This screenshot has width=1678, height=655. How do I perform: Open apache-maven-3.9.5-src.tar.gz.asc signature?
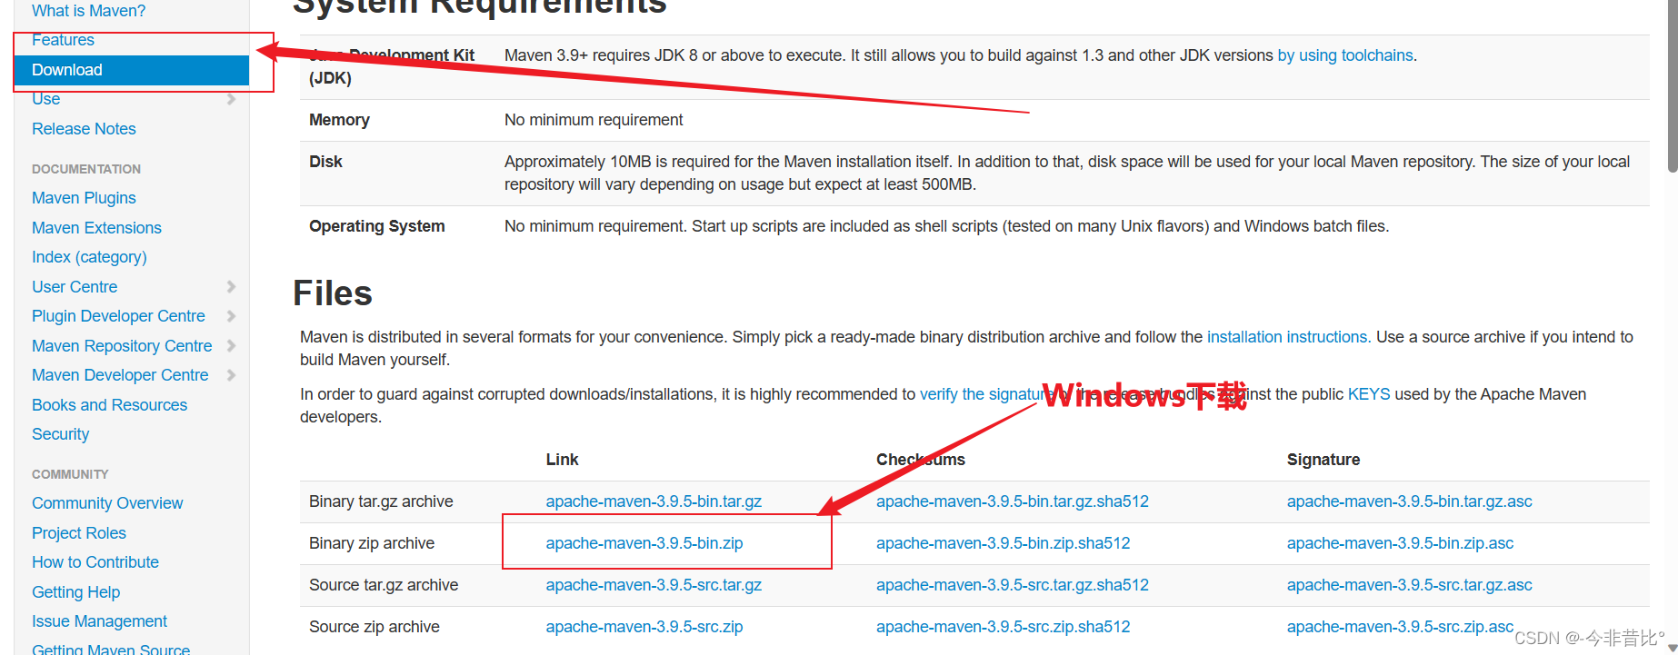click(x=1410, y=585)
